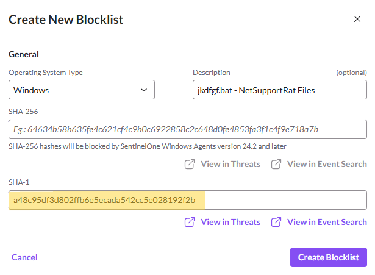This screenshot has height=275, width=375.
Task: Click the SHA-256 field label
Action: pyautogui.click(x=23, y=112)
